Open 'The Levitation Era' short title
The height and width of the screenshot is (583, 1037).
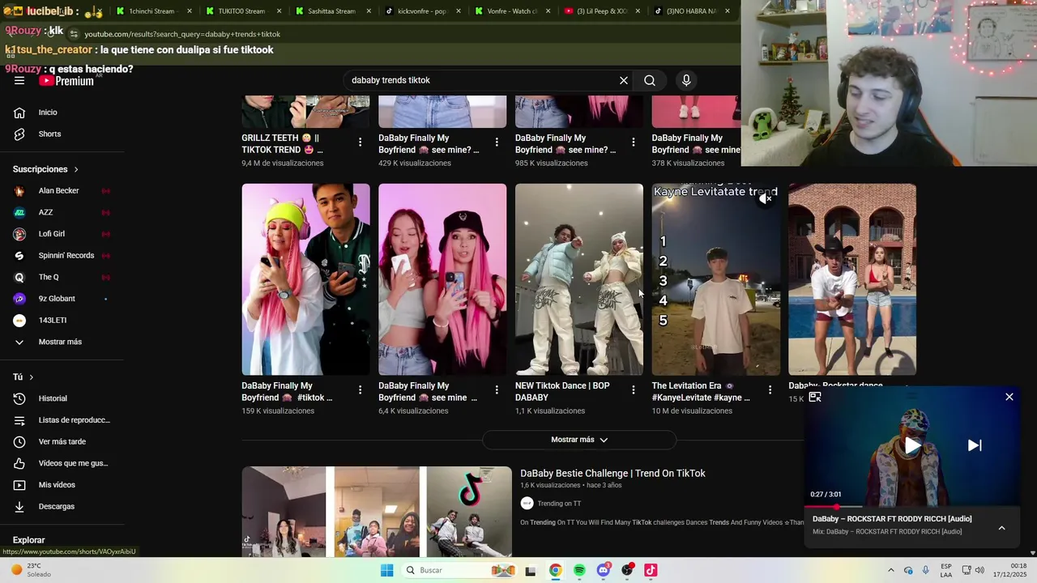701,392
